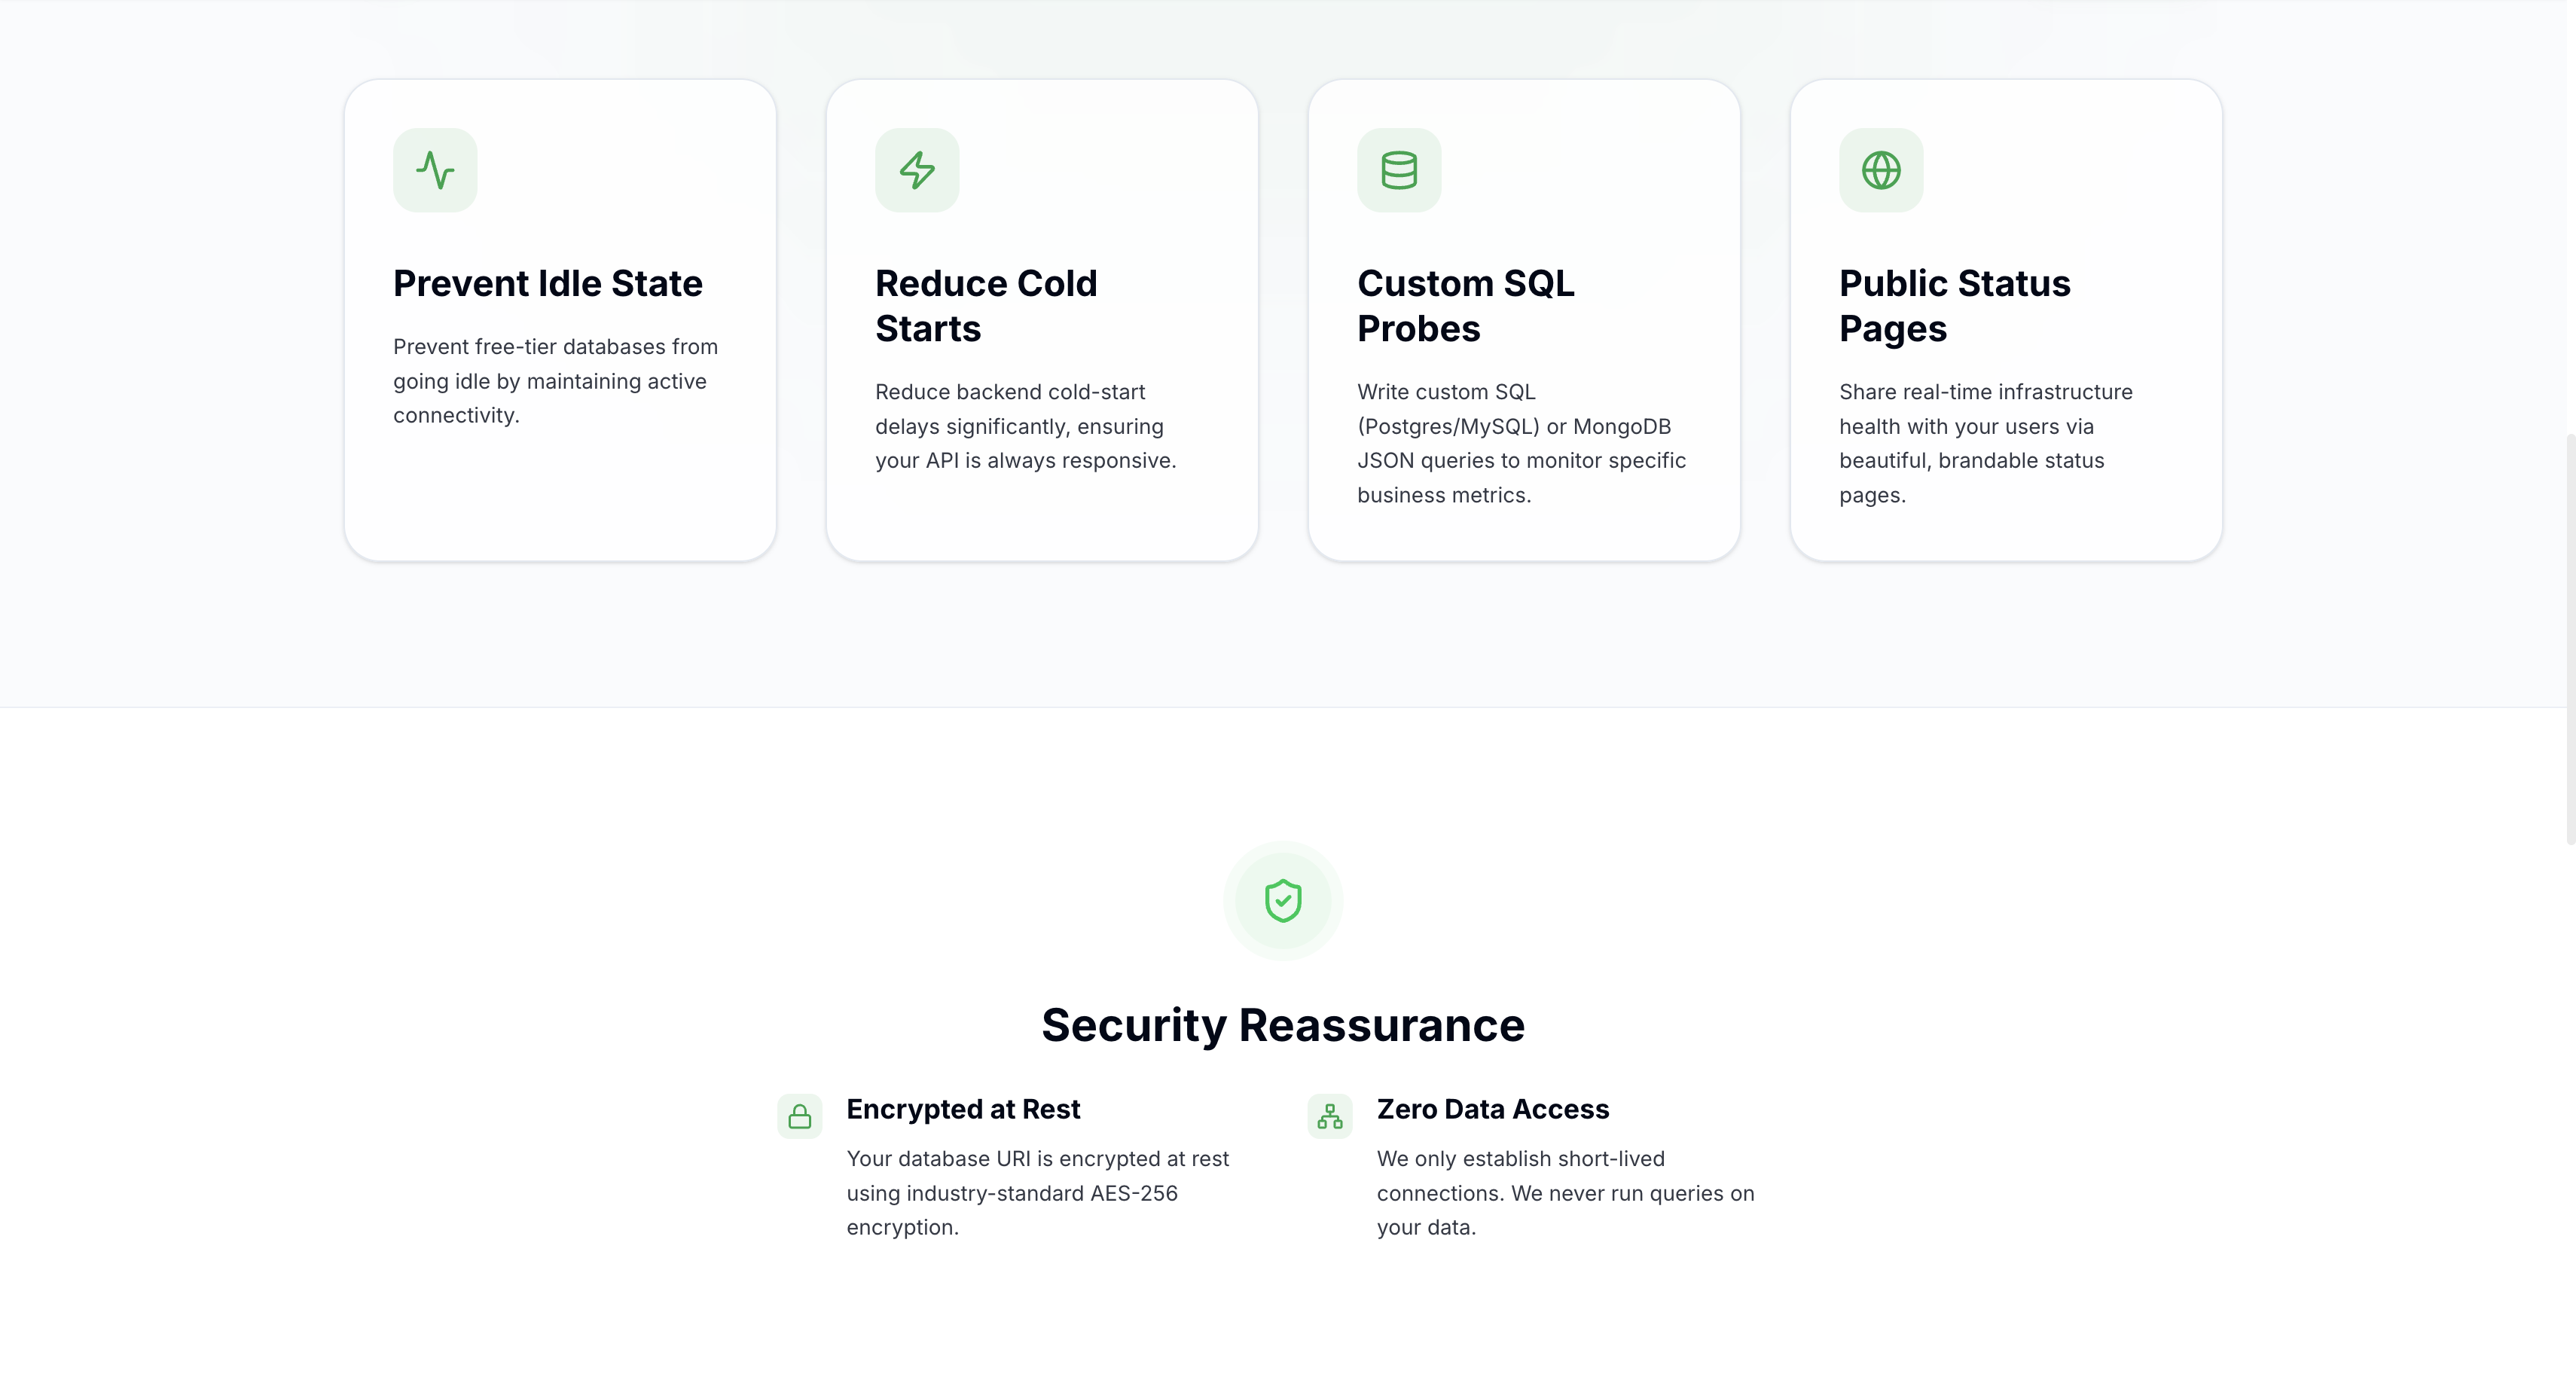The height and width of the screenshot is (1383, 2576).
Task: Click the Encrypted at Rest heading
Action: pyautogui.click(x=963, y=1110)
